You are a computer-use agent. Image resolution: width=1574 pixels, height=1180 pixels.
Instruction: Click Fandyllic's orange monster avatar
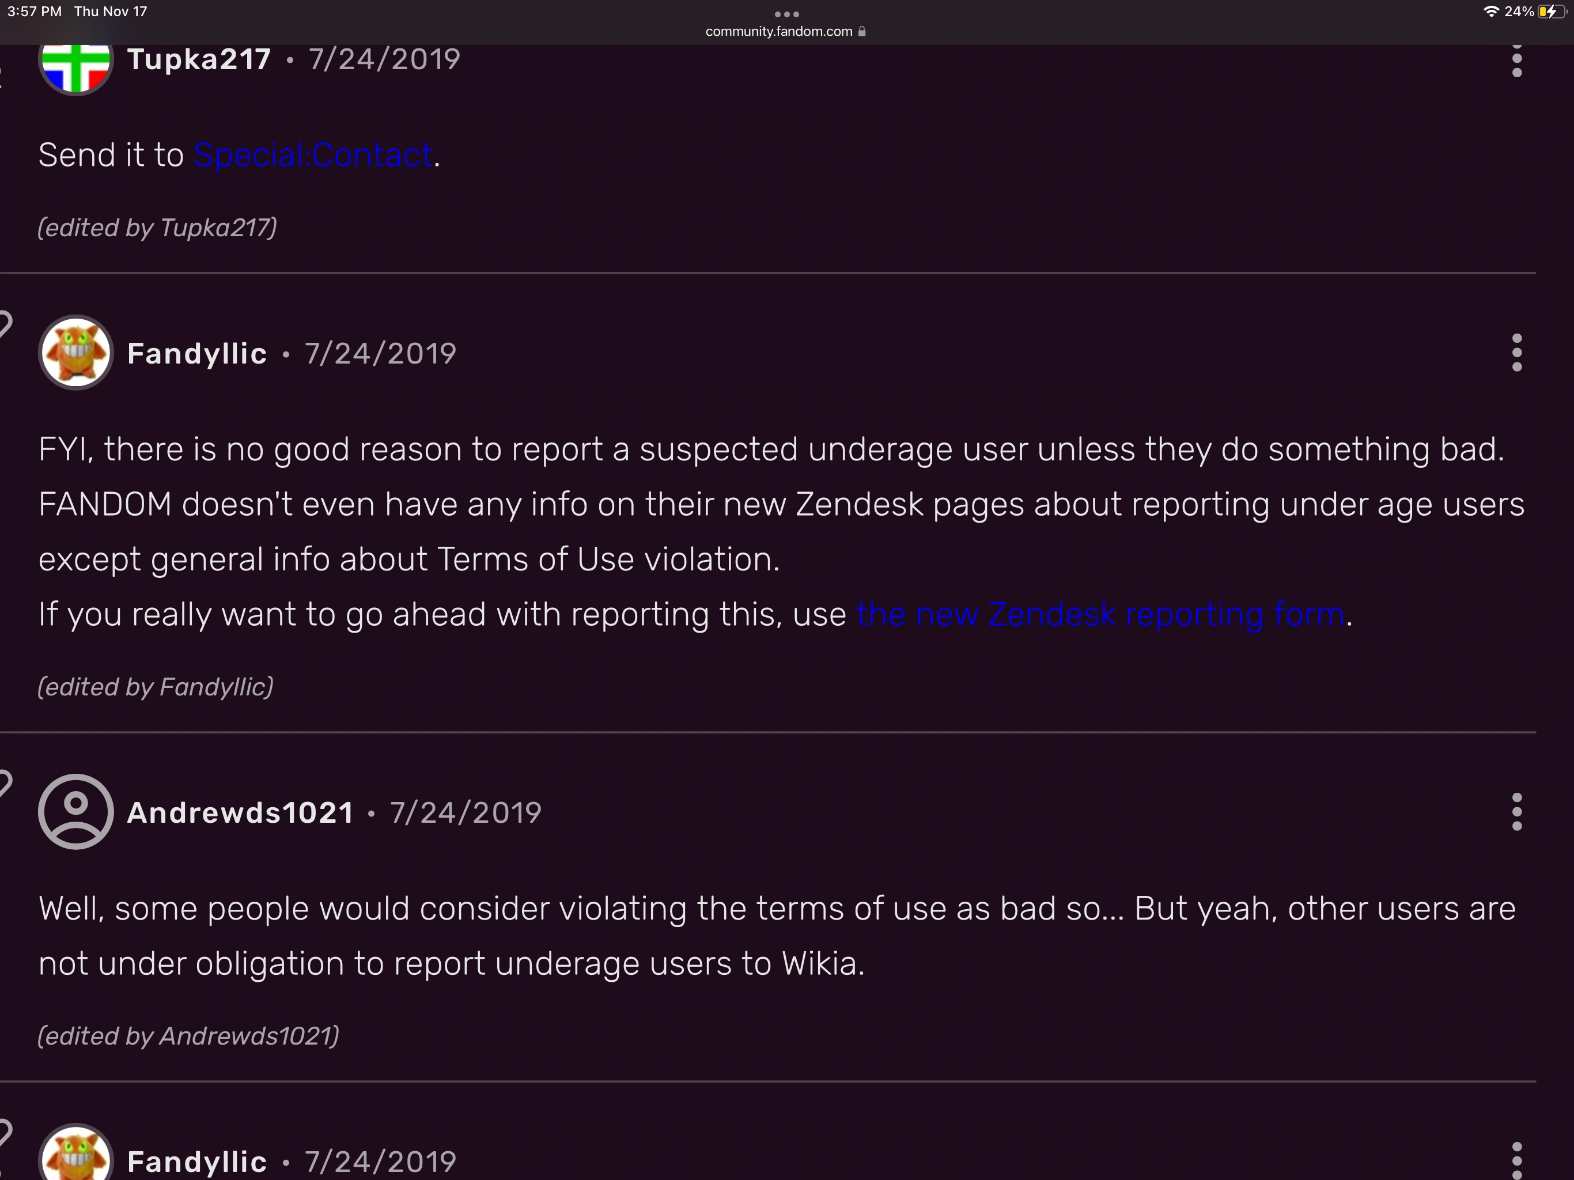[x=75, y=352]
